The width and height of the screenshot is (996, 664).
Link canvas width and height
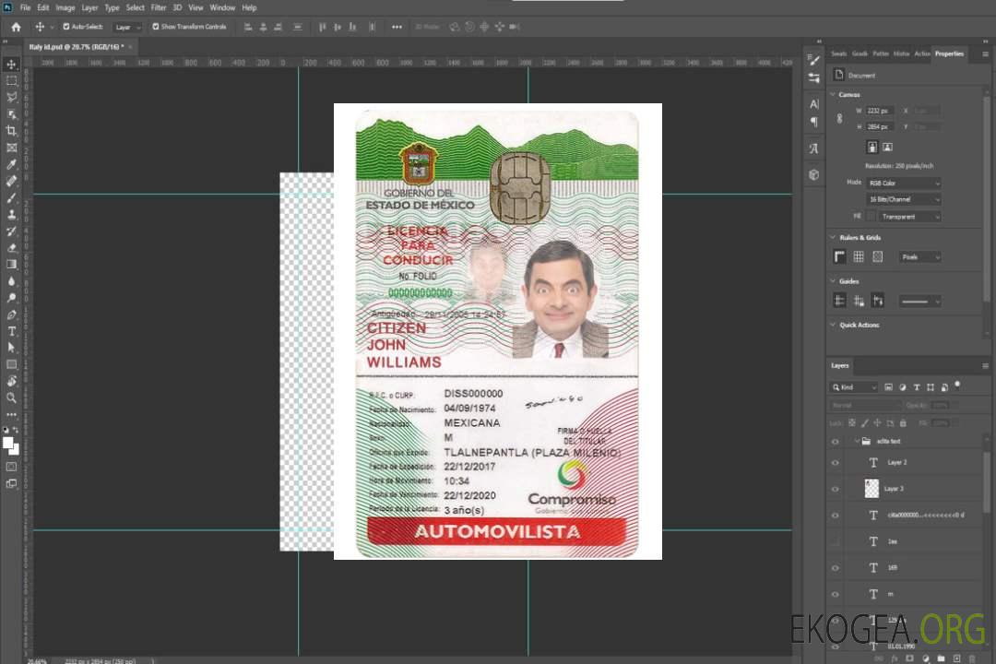[x=840, y=118]
